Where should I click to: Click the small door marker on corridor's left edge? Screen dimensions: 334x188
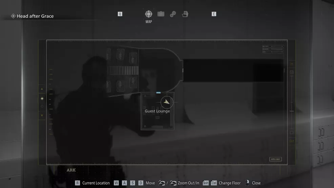[x=183, y=70]
